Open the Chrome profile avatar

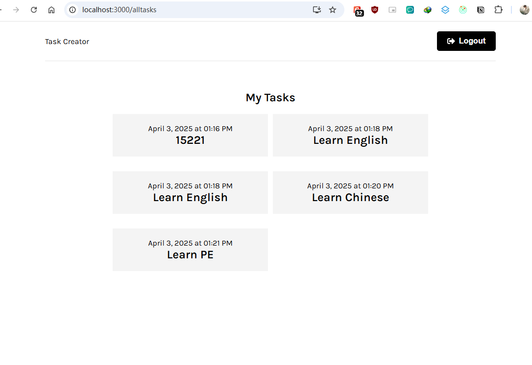click(x=525, y=10)
